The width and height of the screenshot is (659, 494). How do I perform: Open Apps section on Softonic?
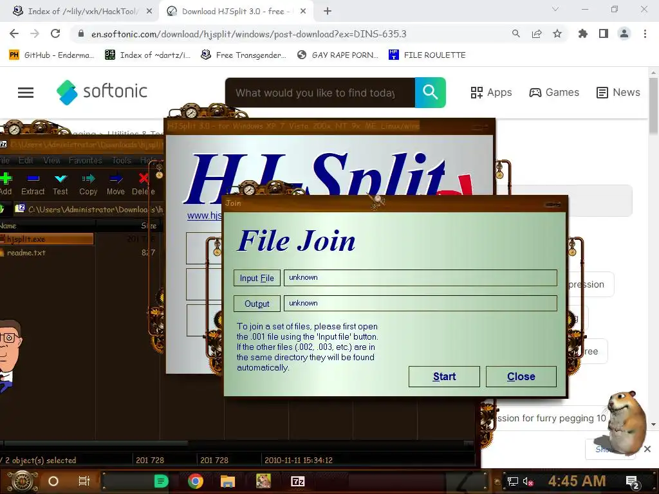[x=491, y=93]
